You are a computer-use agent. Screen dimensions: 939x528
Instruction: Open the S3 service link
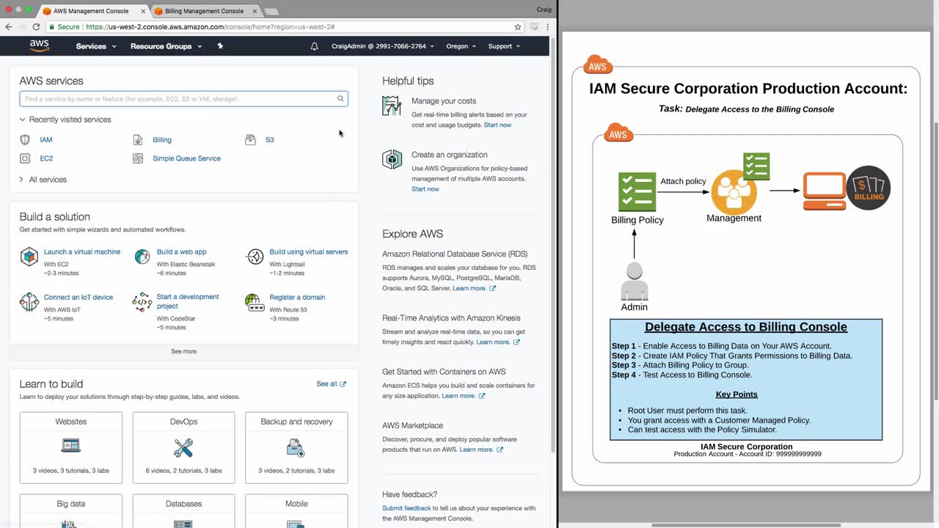[x=269, y=140]
